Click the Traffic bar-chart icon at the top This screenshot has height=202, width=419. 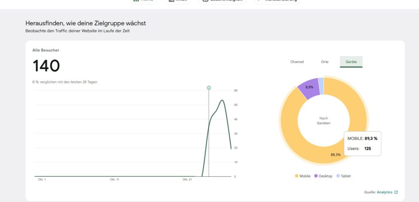(x=136, y=1)
